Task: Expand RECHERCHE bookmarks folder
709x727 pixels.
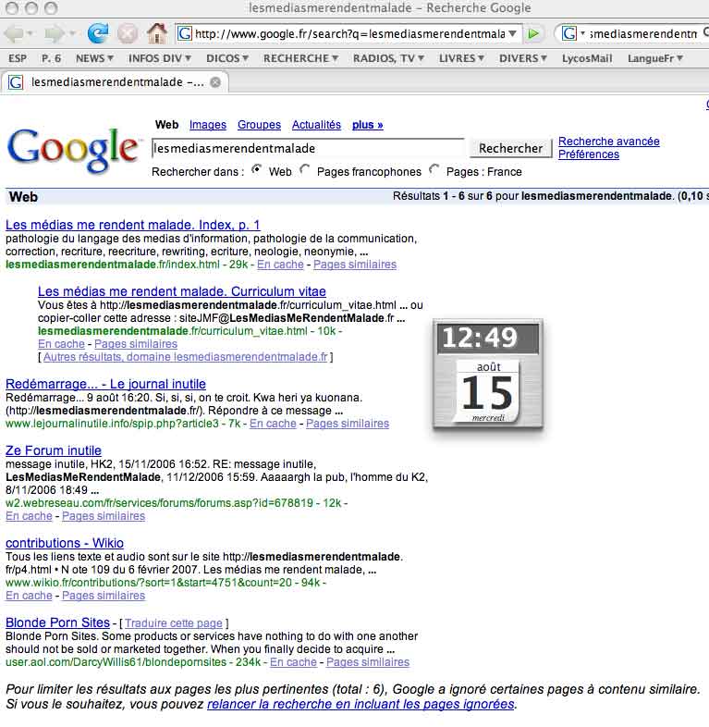Action: pos(300,58)
